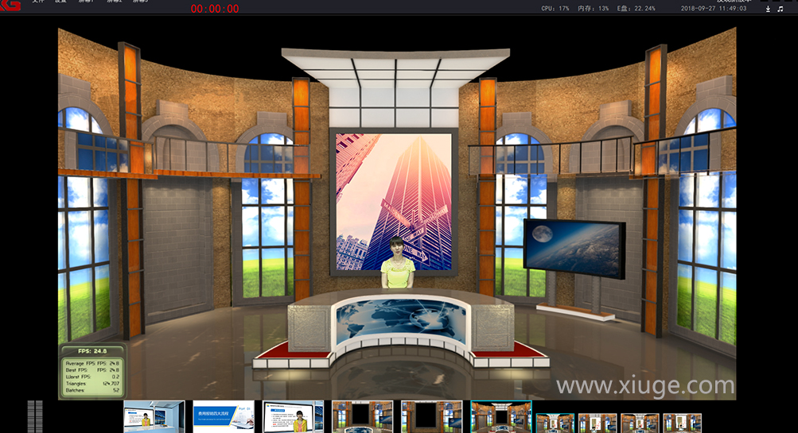Click the music note icon
The width and height of the screenshot is (798, 433).
coord(780,9)
